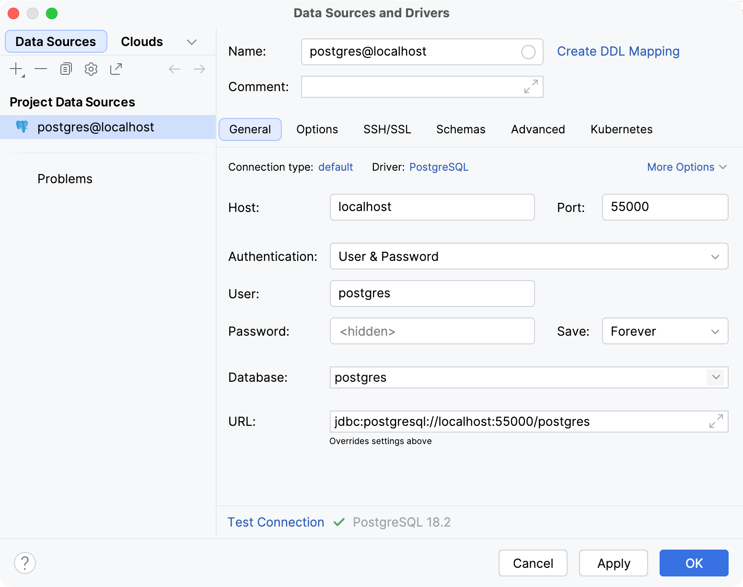Click the external editor icon in toolbar
743x587 pixels.
pyautogui.click(x=116, y=69)
